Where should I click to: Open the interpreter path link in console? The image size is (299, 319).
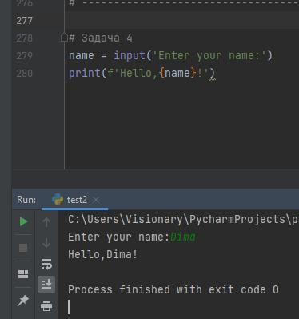pyautogui.click(x=183, y=220)
